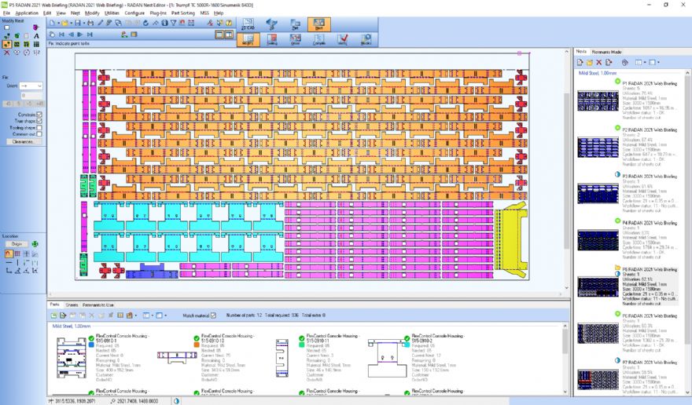
Task: Open the Open-folder dropdown arrow
Action: pos(70,23)
